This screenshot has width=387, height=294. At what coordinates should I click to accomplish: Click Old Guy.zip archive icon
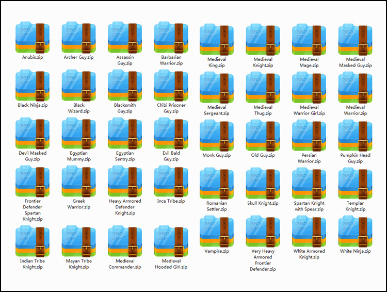(263, 136)
